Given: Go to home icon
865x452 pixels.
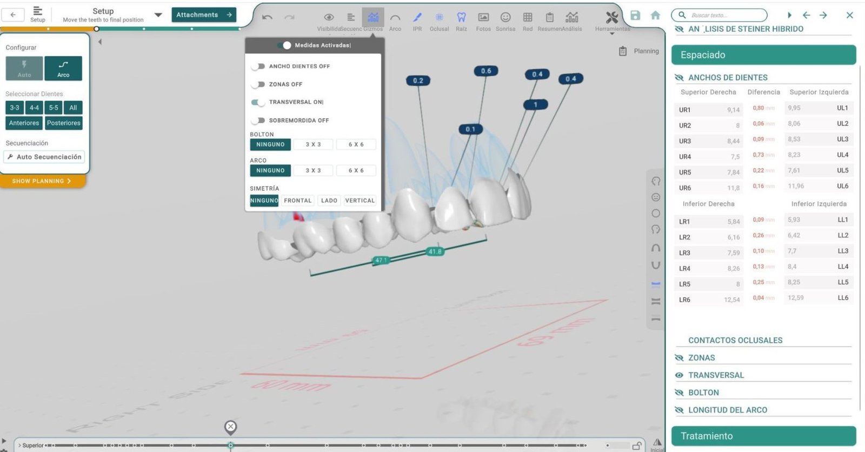Looking at the screenshot, I should [x=655, y=15].
